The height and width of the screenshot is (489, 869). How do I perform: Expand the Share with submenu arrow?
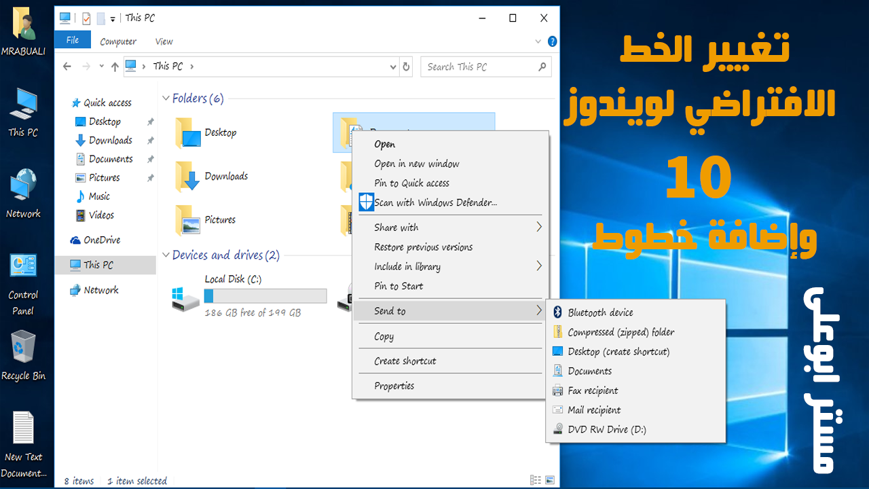pyautogui.click(x=539, y=227)
